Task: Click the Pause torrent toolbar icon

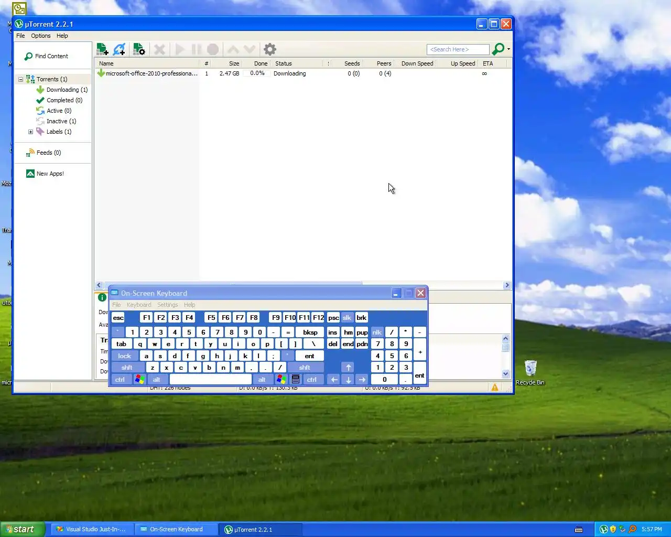Action: (x=197, y=49)
